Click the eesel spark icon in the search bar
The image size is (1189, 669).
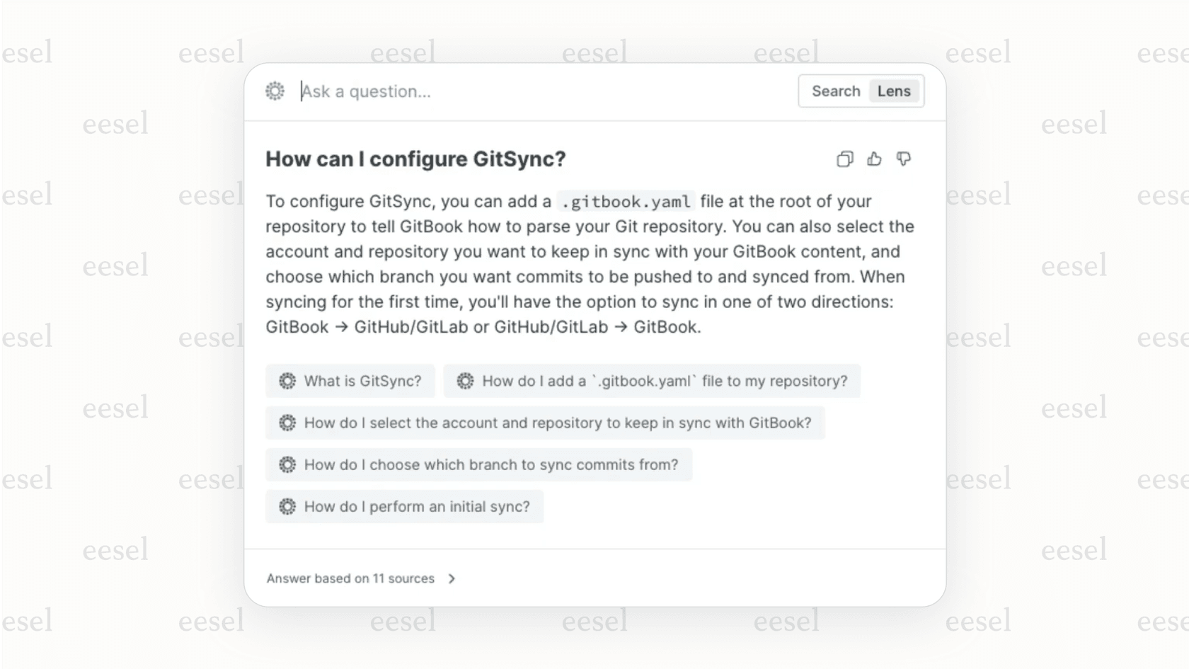point(275,91)
